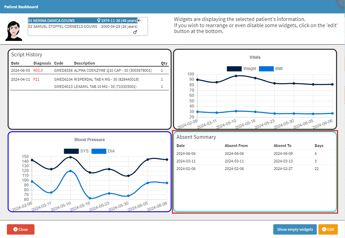Toggle the BMI series in Vitals legend

click(271, 69)
